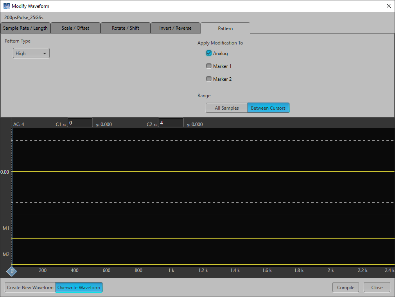Screen dimensions: 395x297
Task: Click the Modify Waveform application icon
Action: [6, 6]
